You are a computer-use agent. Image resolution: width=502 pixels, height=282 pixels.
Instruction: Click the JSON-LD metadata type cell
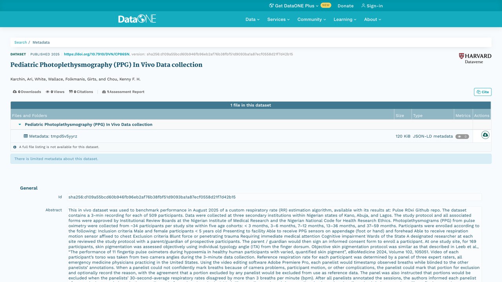pyautogui.click(x=433, y=136)
